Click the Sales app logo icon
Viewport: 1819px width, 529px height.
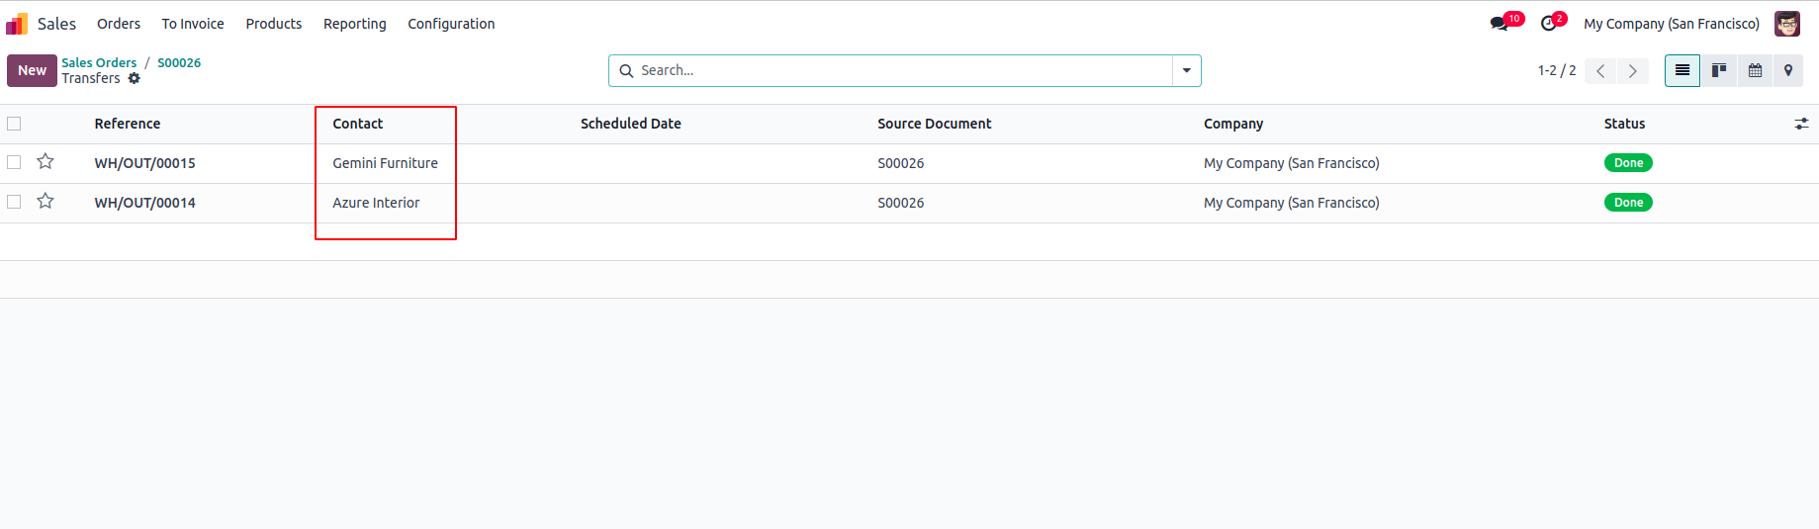click(x=17, y=24)
